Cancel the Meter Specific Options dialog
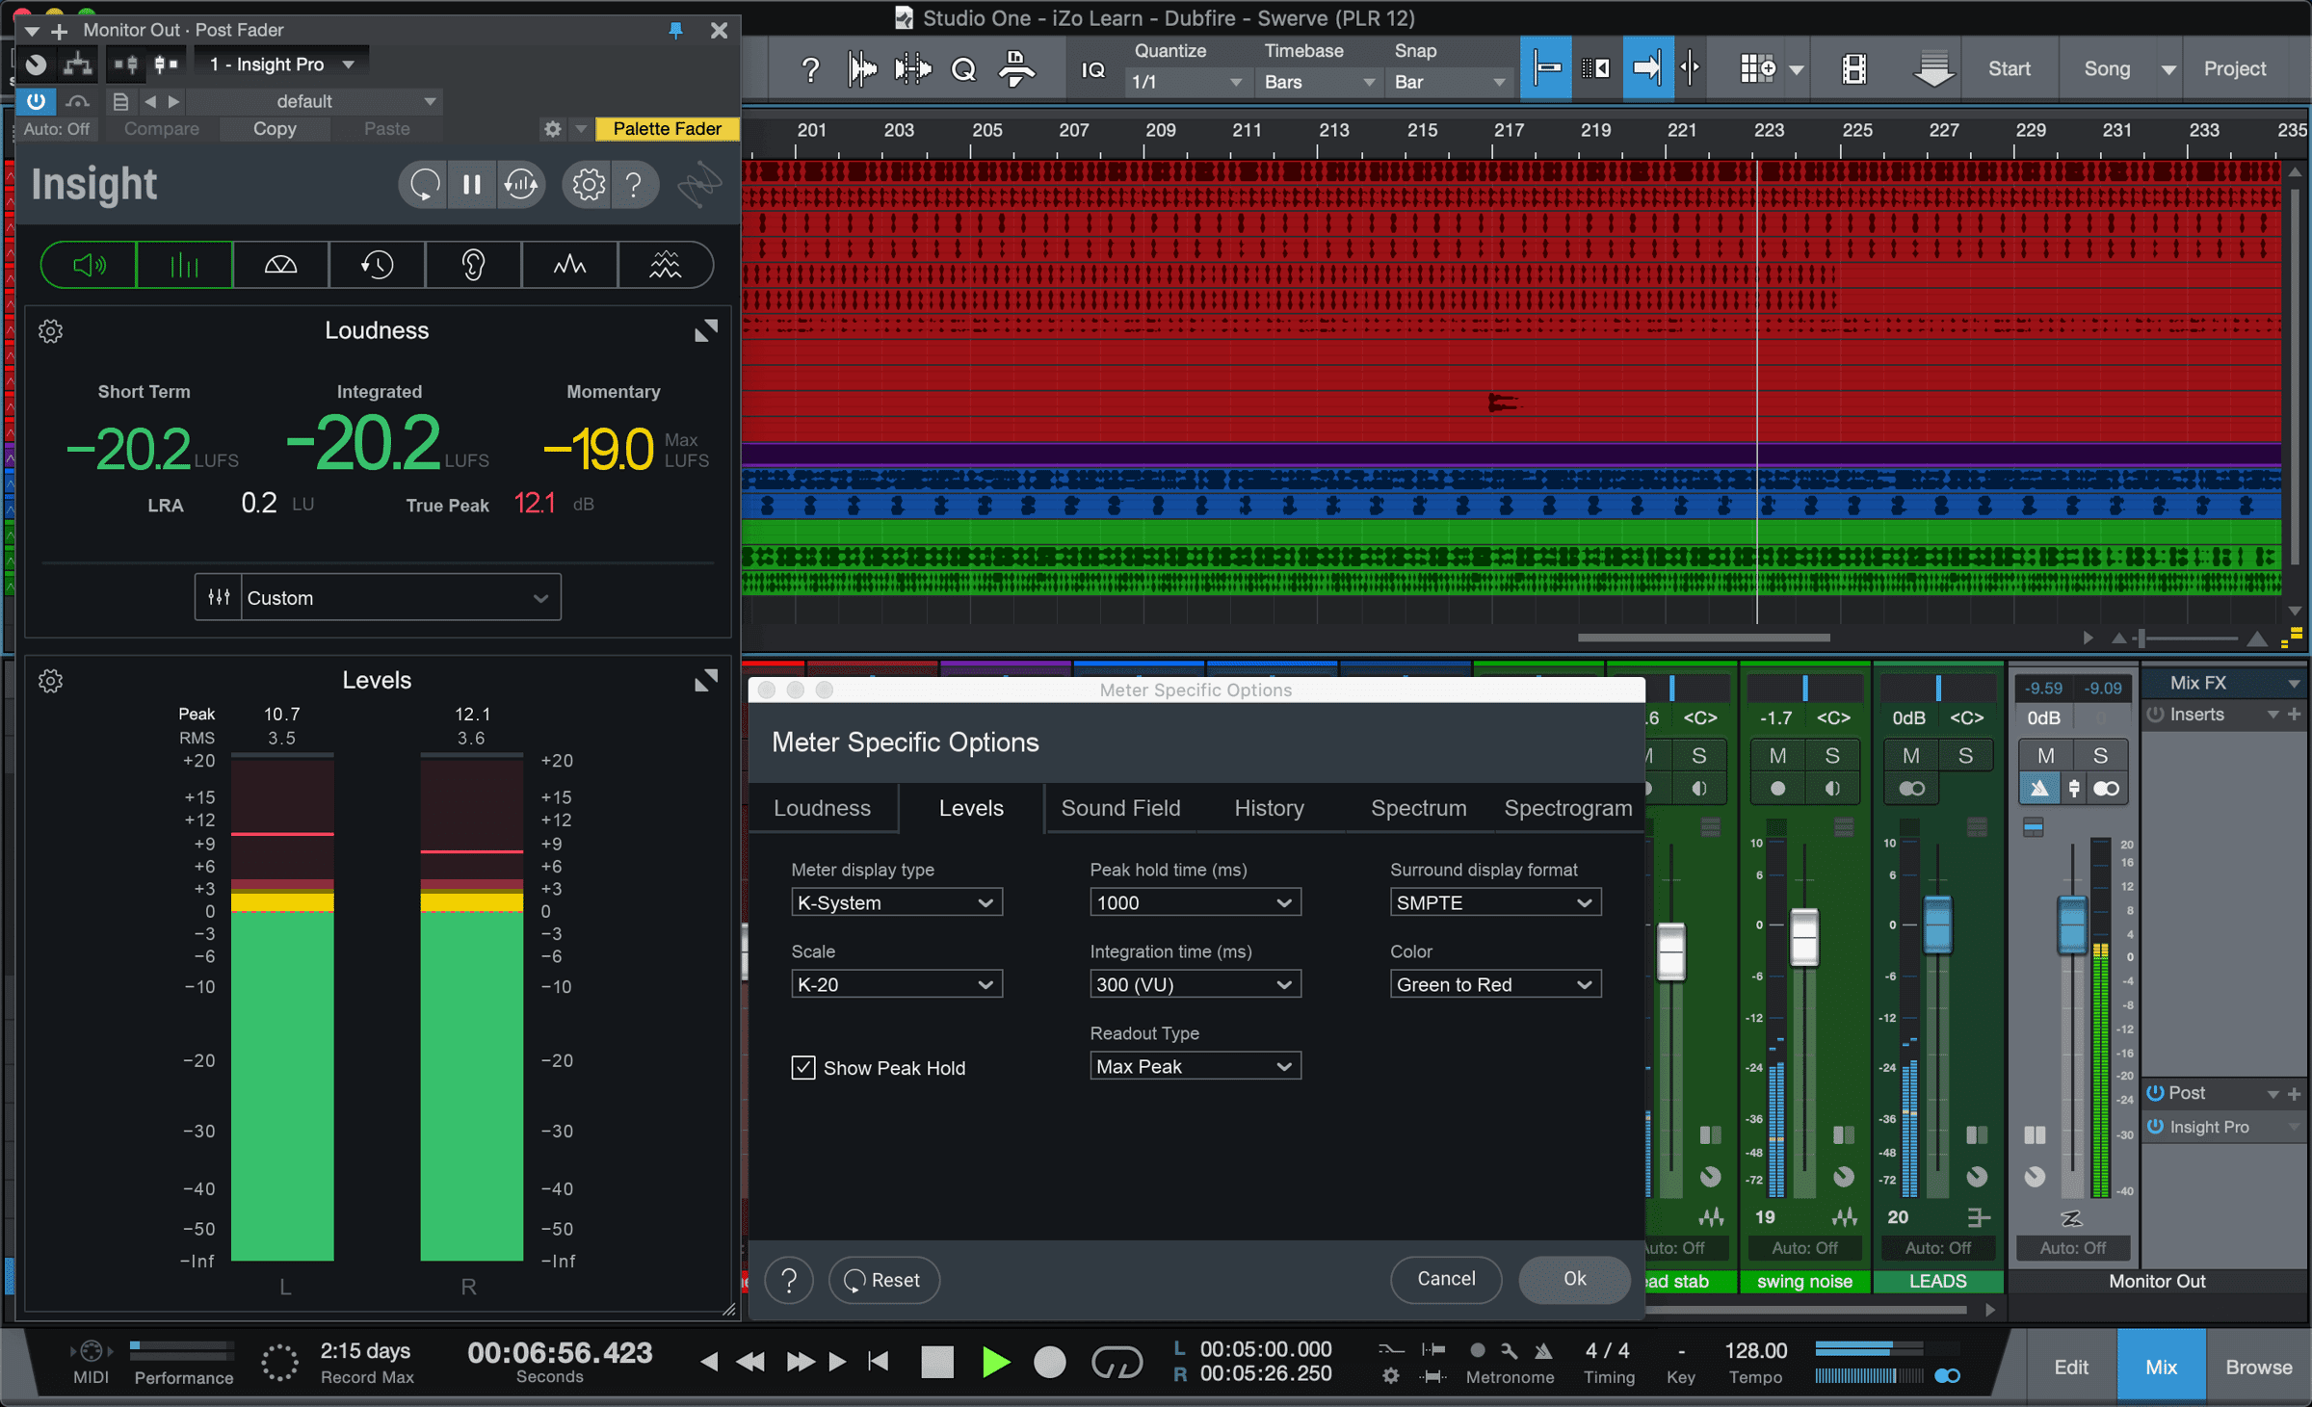The image size is (2312, 1407). 1446,1279
